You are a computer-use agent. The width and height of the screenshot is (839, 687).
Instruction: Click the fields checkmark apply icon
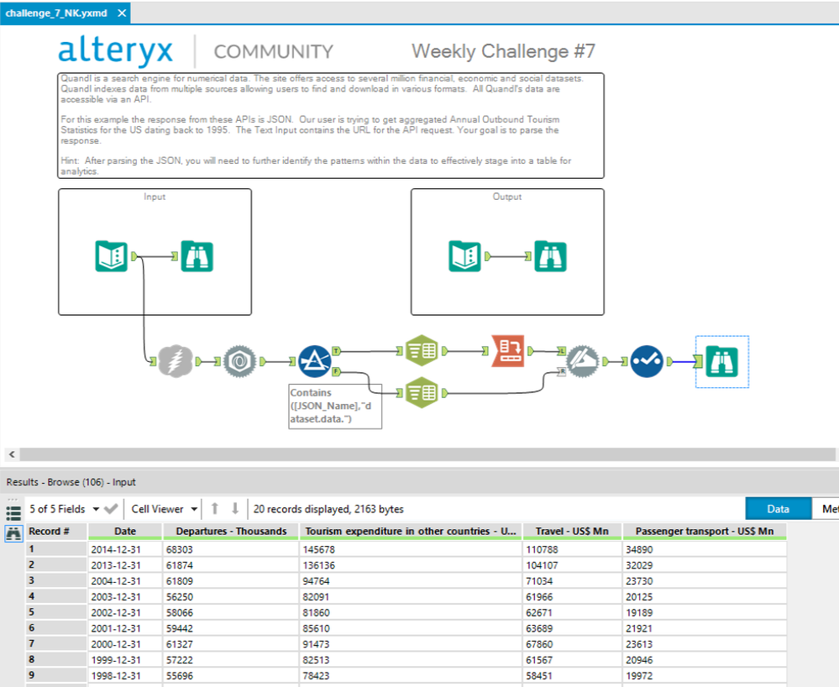tap(111, 509)
